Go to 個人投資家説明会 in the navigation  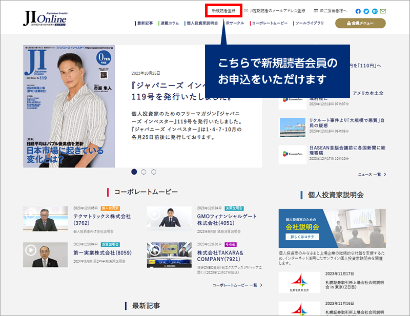tap(202, 23)
